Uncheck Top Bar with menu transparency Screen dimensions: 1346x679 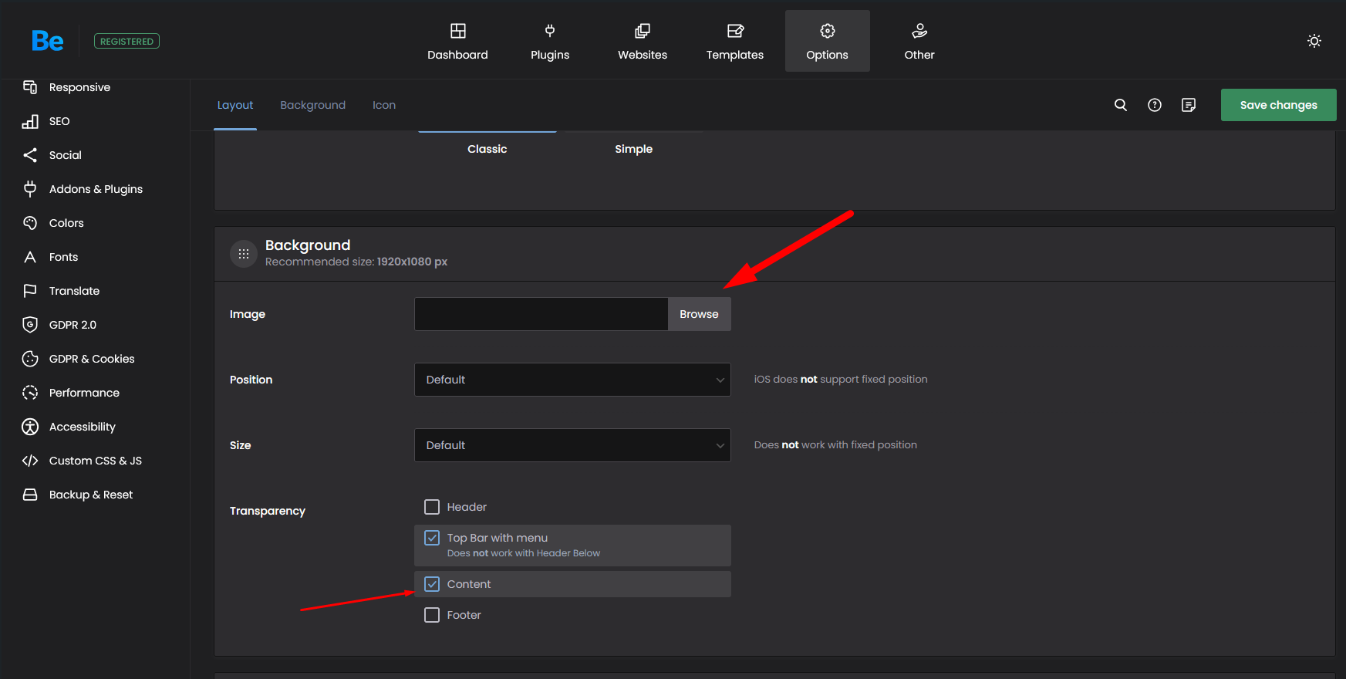tap(432, 538)
